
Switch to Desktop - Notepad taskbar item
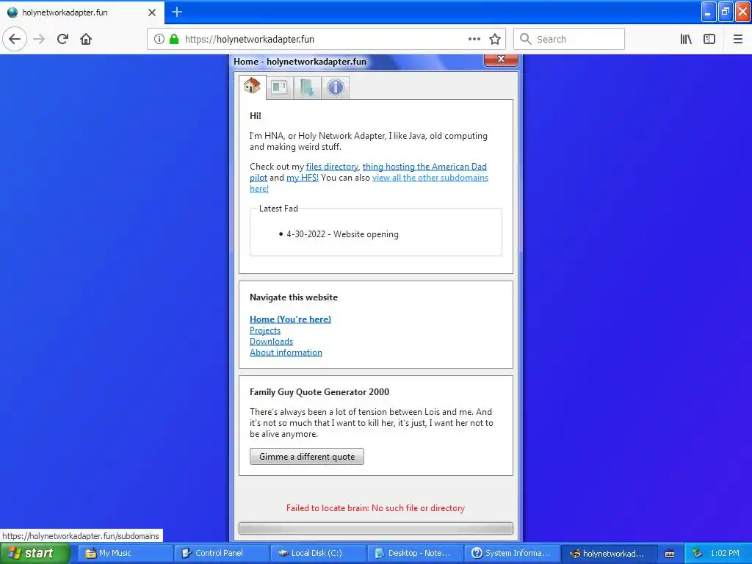click(415, 553)
